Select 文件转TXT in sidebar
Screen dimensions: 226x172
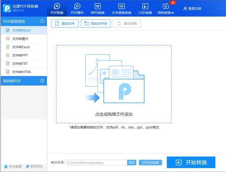click(x=24, y=63)
